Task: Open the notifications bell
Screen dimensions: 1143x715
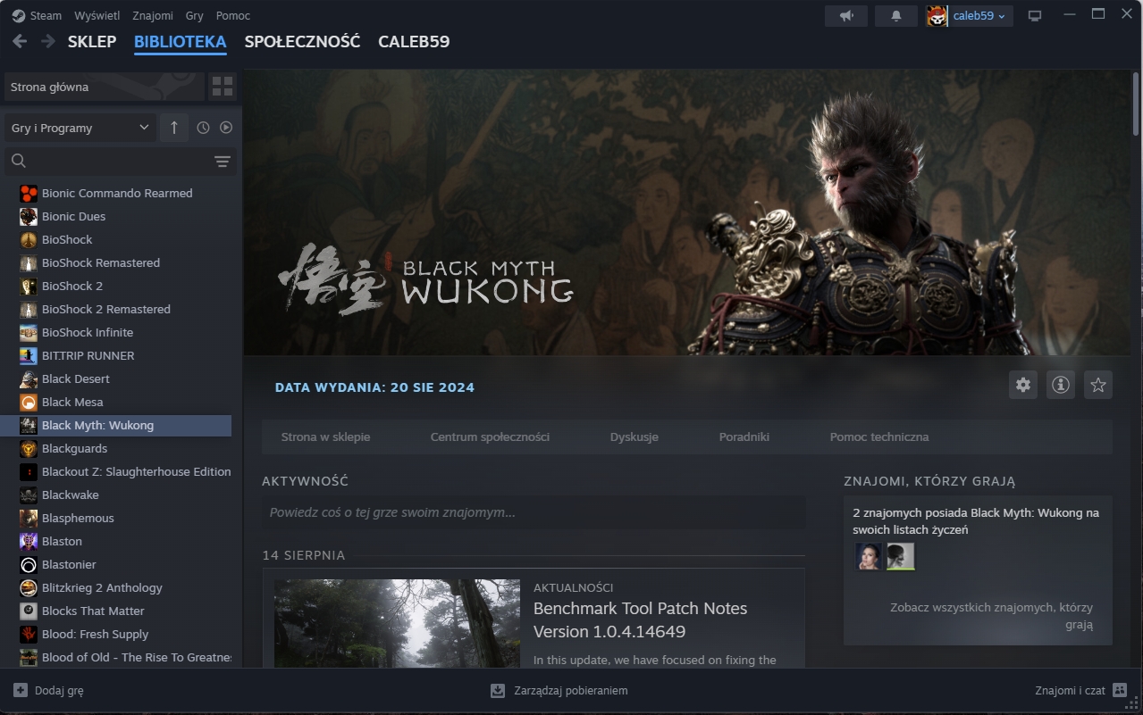Action: click(x=896, y=15)
